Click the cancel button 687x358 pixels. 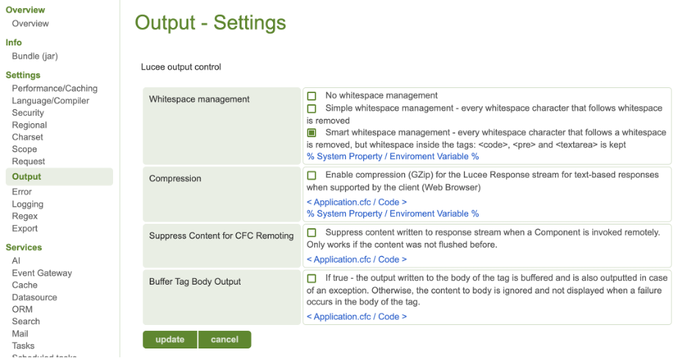pyautogui.click(x=225, y=340)
